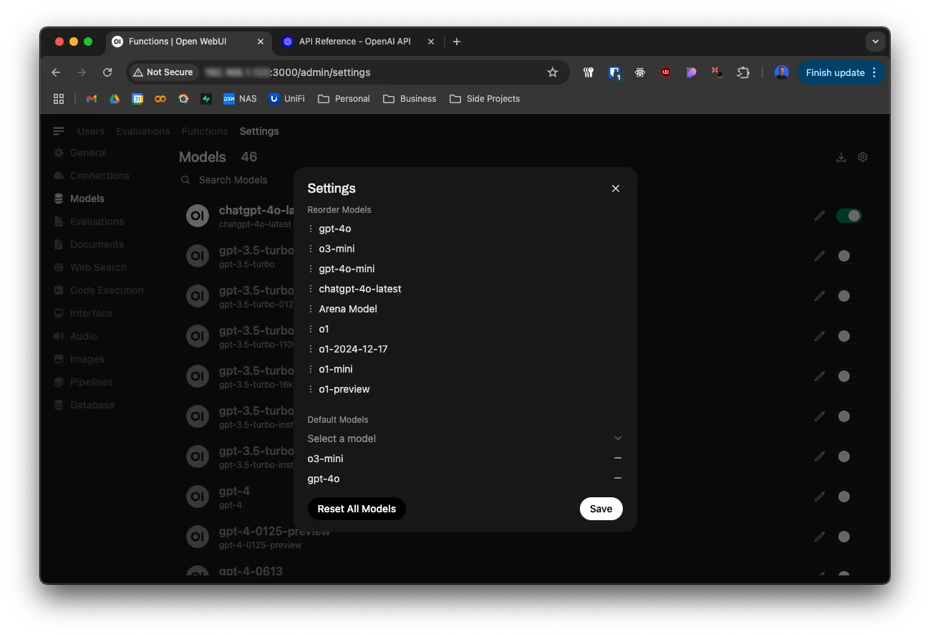Toggle the sidebar hamburger menu icon
The height and width of the screenshot is (637, 930).
59,131
